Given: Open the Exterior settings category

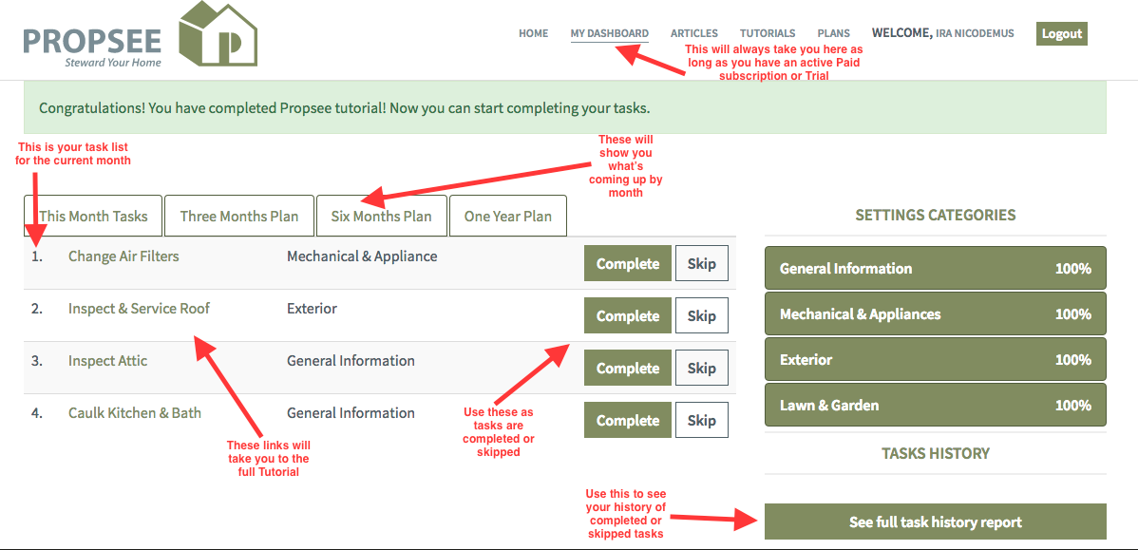Looking at the screenshot, I should click(x=936, y=360).
